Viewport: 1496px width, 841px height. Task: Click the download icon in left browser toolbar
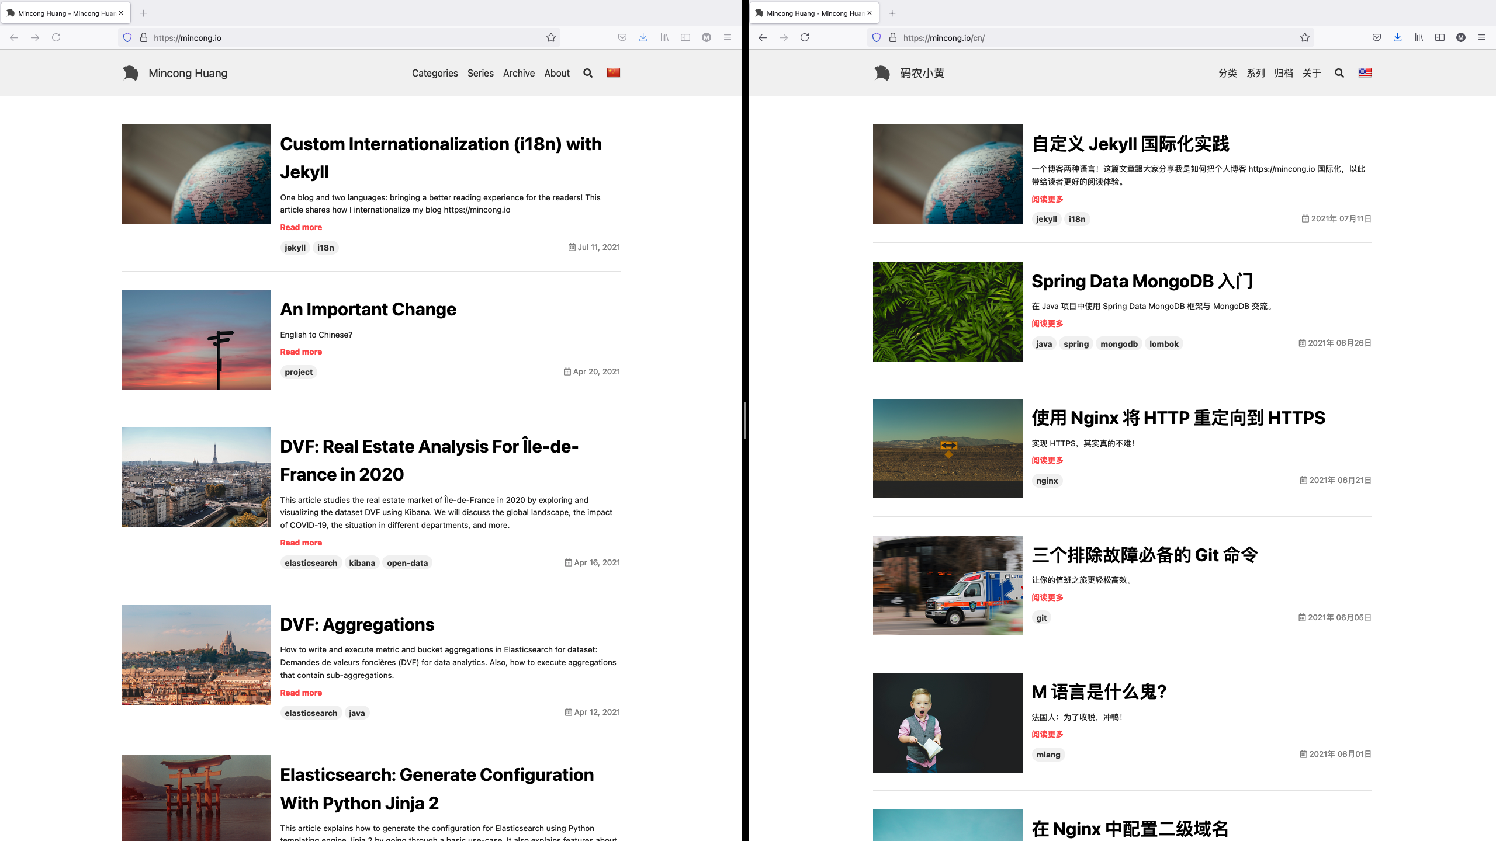(643, 38)
